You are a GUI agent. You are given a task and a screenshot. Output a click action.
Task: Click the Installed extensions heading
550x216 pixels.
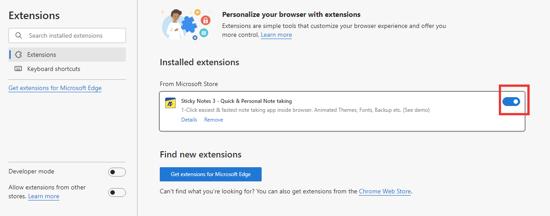199,62
